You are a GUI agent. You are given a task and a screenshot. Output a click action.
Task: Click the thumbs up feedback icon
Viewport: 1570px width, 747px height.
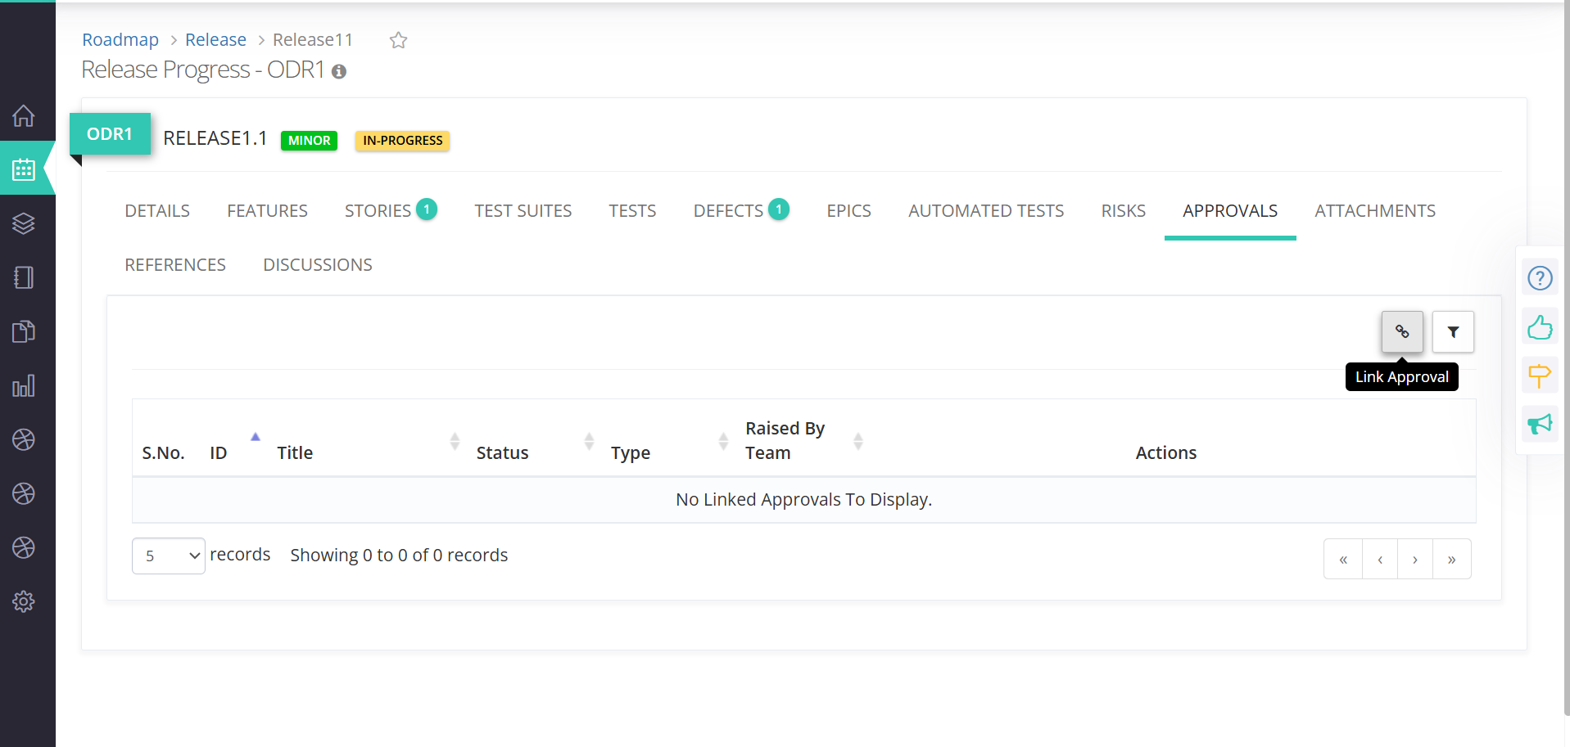1539,328
